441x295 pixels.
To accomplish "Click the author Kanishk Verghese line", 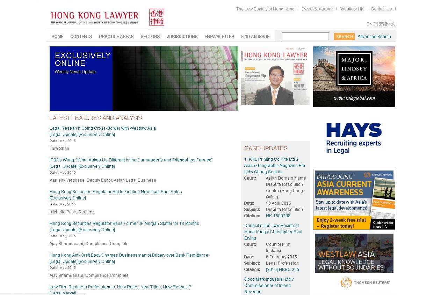I will 103,180.
